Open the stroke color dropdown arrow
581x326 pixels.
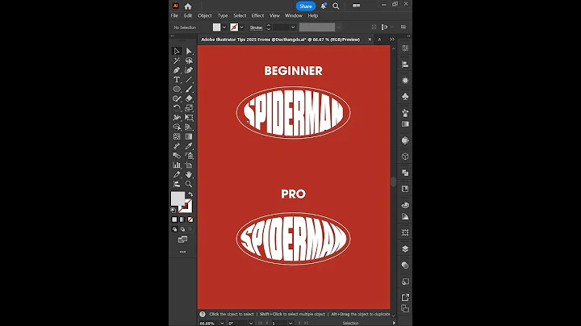pyautogui.click(x=241, y=27)
